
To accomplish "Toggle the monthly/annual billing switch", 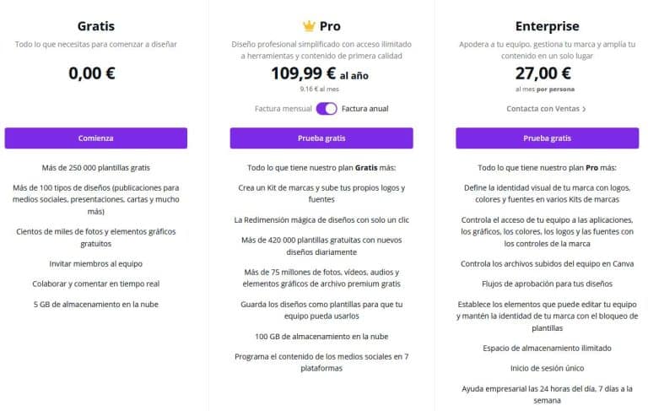I will [327, 109].
